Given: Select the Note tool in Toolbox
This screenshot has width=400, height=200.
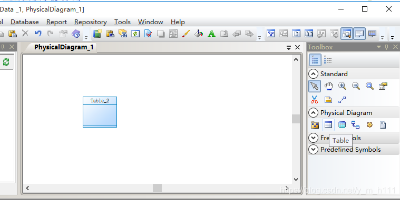Looking at the screenshot, I should (x=328, y=100).
